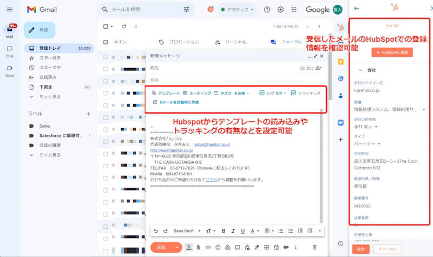Add new label with plus icon
This screenshot has width=433, height=257.
89,114
